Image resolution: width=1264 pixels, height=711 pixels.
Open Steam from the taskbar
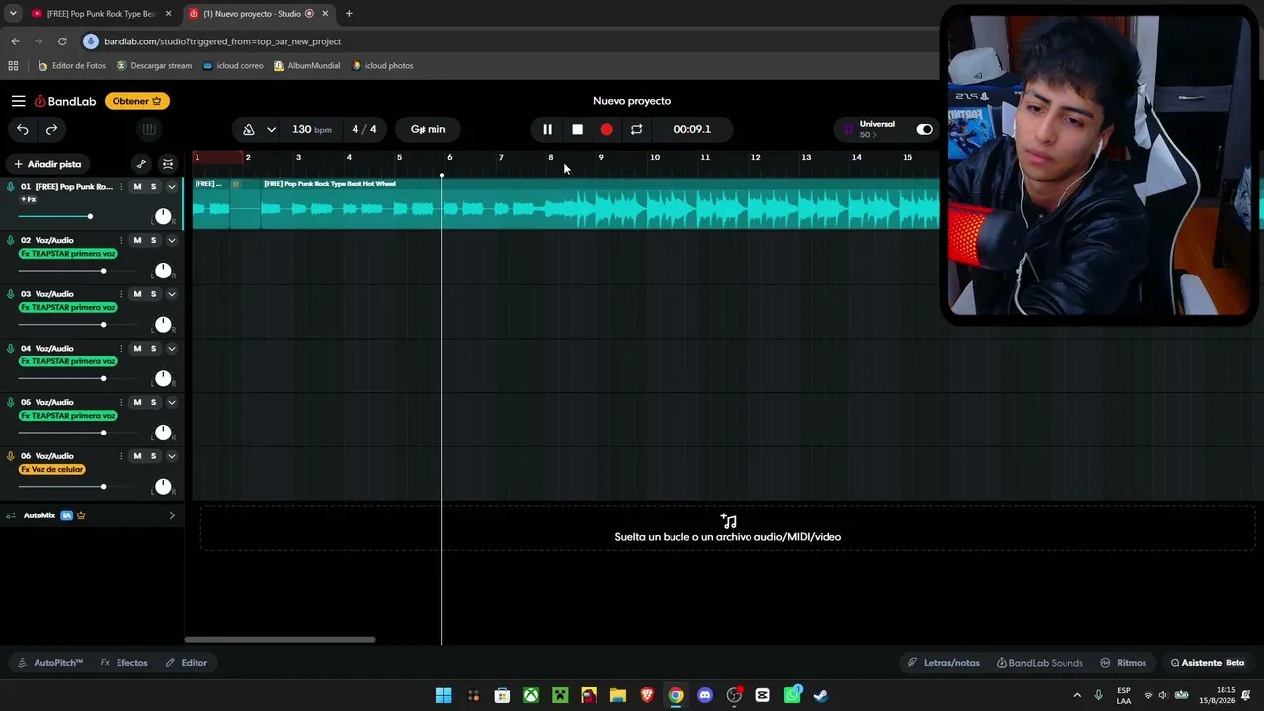coord(821,695)
